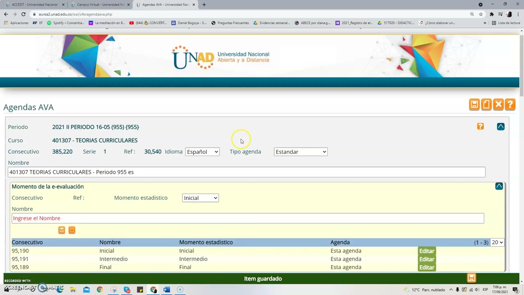Select the Agendas AVA browser tab
Image resolution: width=524 pixels, height=295 pixels.
(165, 5)
